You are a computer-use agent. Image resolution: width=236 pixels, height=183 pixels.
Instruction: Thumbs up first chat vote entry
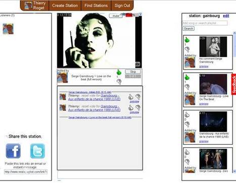[x=131, y=97]
